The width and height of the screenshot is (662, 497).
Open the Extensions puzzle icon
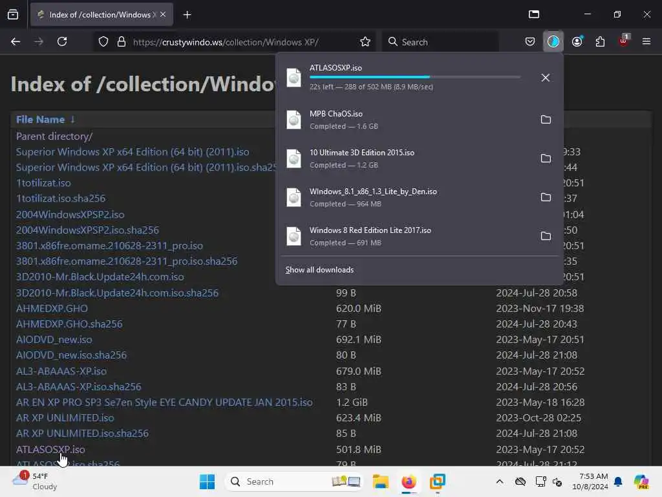tap(600, 41)
